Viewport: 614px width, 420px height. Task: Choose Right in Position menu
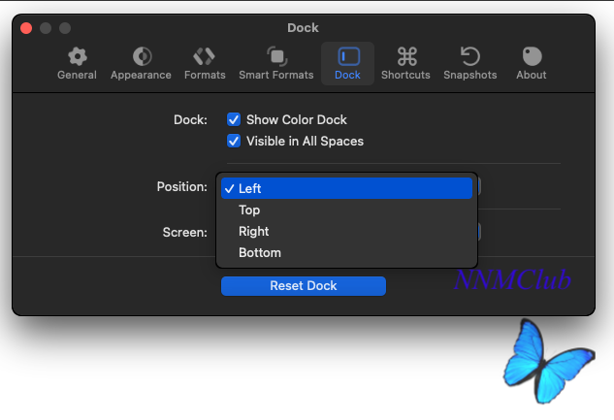pos(346,231)
